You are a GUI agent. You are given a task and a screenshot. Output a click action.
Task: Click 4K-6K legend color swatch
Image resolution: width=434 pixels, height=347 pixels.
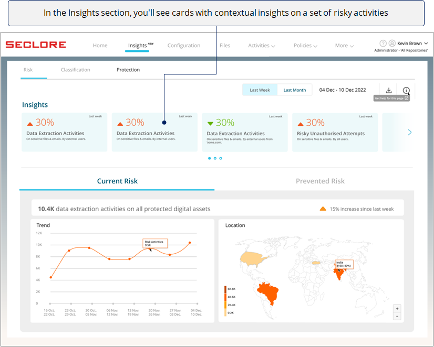(225, 297)
